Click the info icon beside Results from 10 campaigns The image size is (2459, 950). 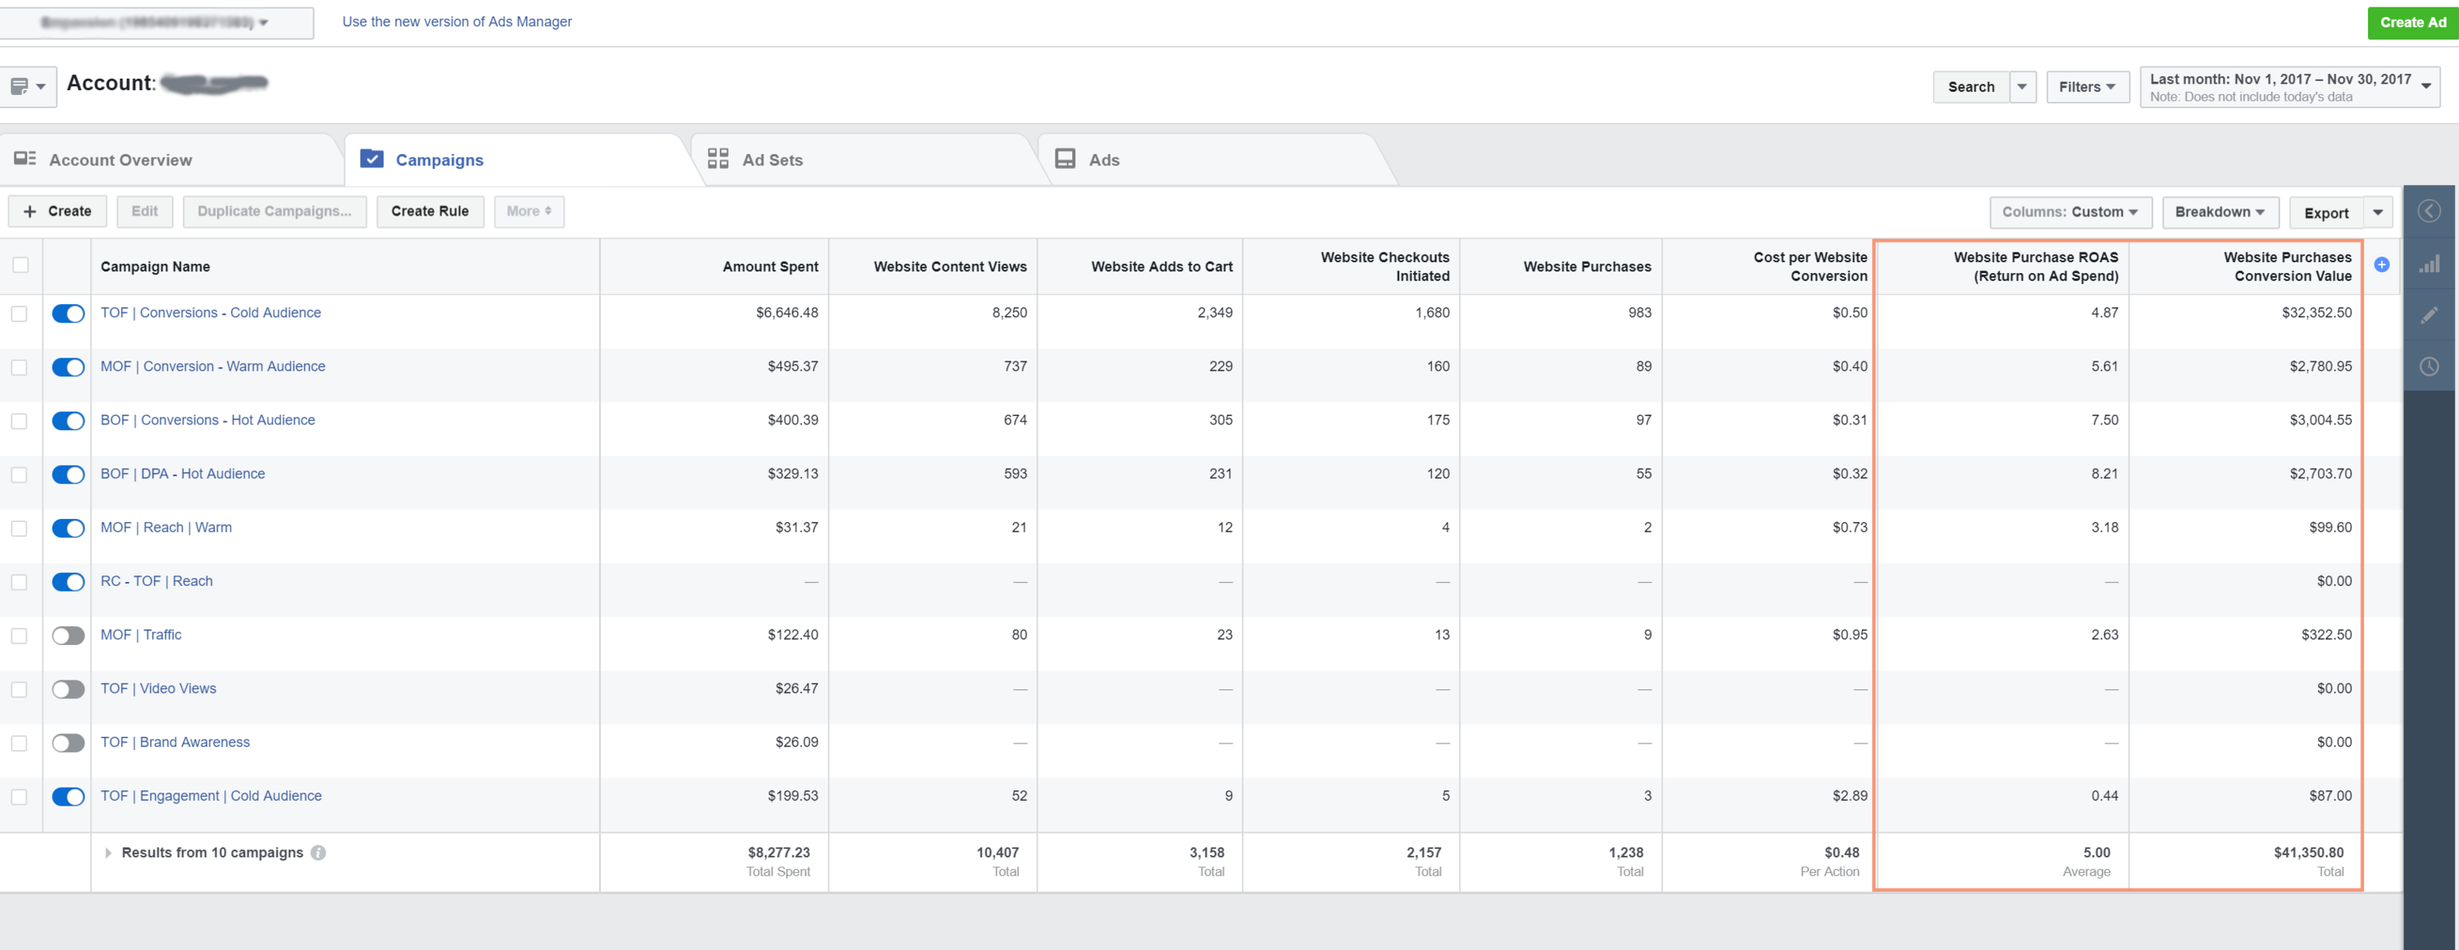click(x=319, y=852)
